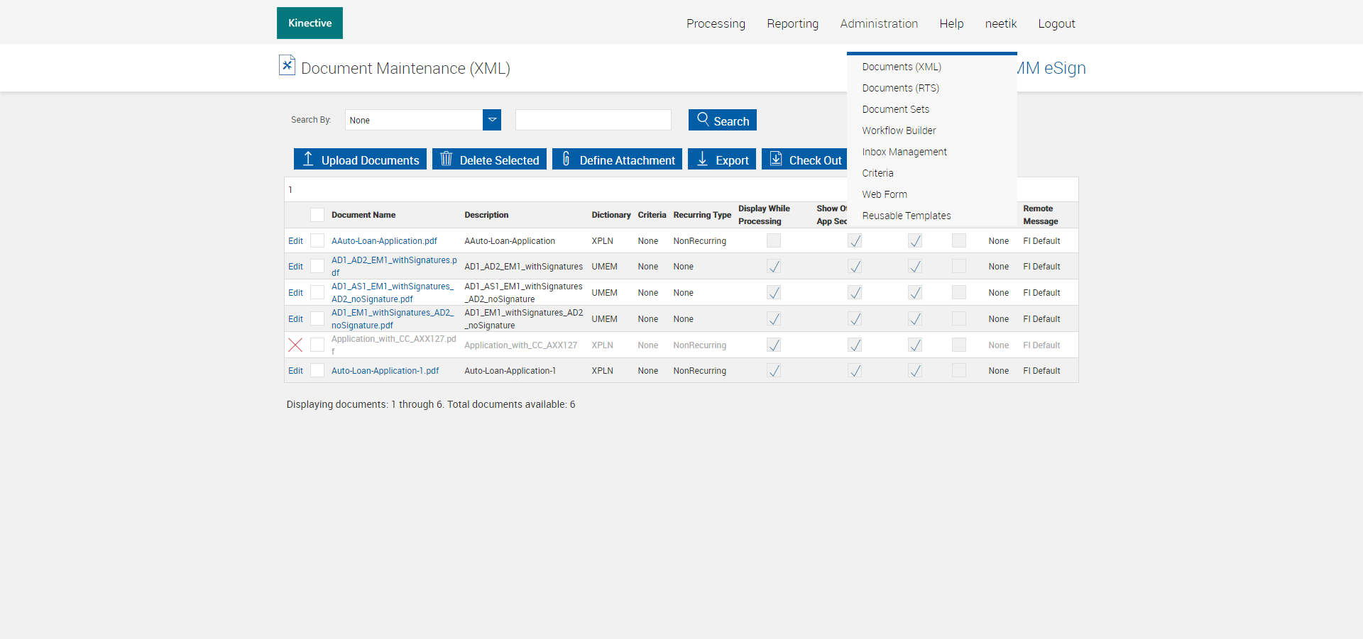1363x639 pixels.
Task: Choose Workflow Builder from Administration menu
Action: click(x=899, y=130)
